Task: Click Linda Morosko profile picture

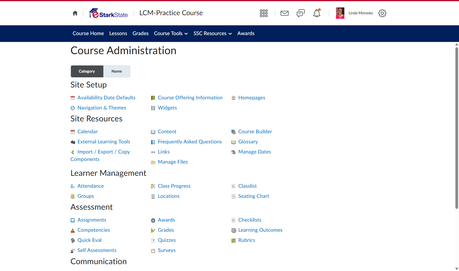Action: click(x=340, y=13)
